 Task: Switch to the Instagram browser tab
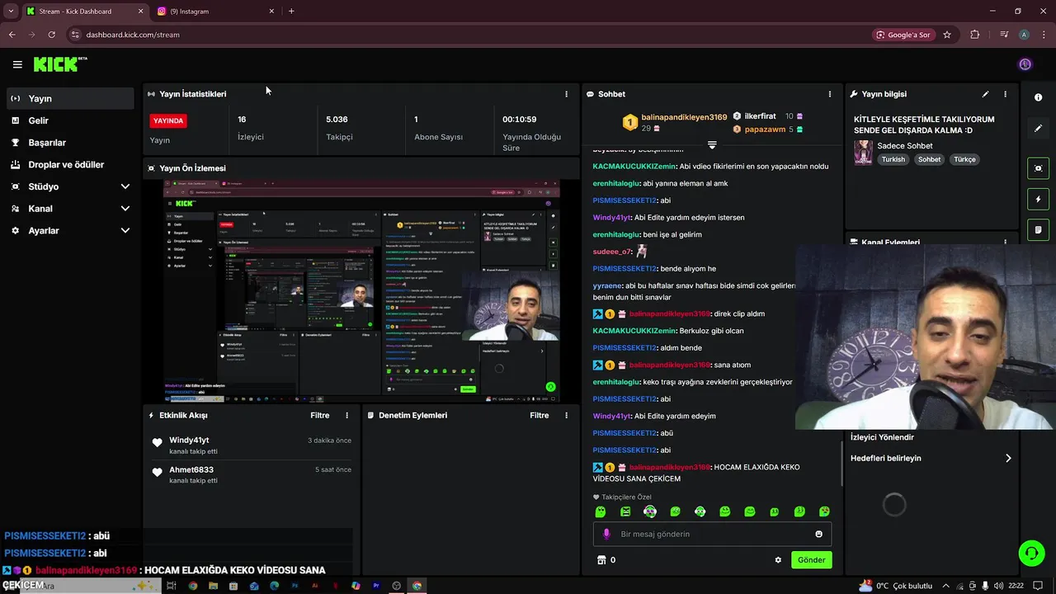pos(216,12)
